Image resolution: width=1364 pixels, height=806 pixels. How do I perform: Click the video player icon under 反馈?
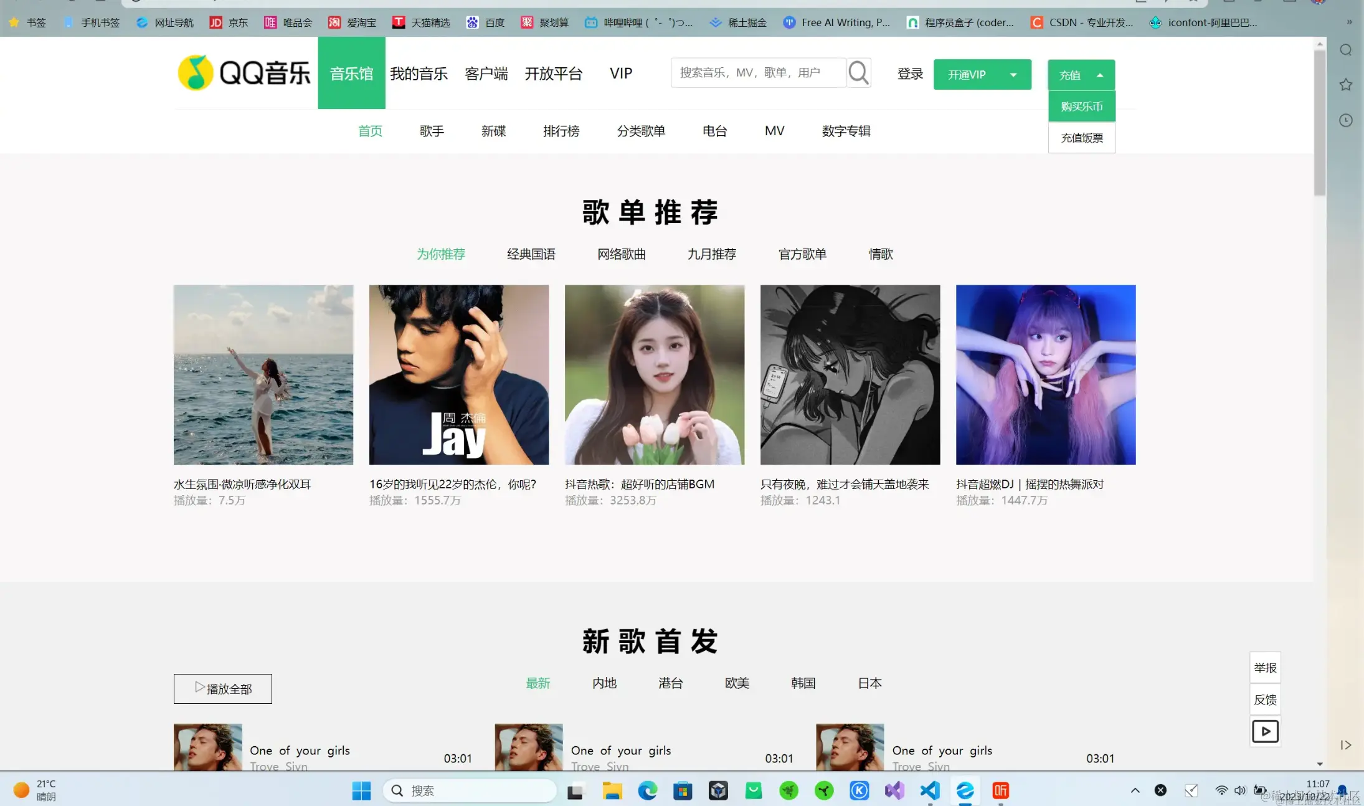[x=1265, y=731]
